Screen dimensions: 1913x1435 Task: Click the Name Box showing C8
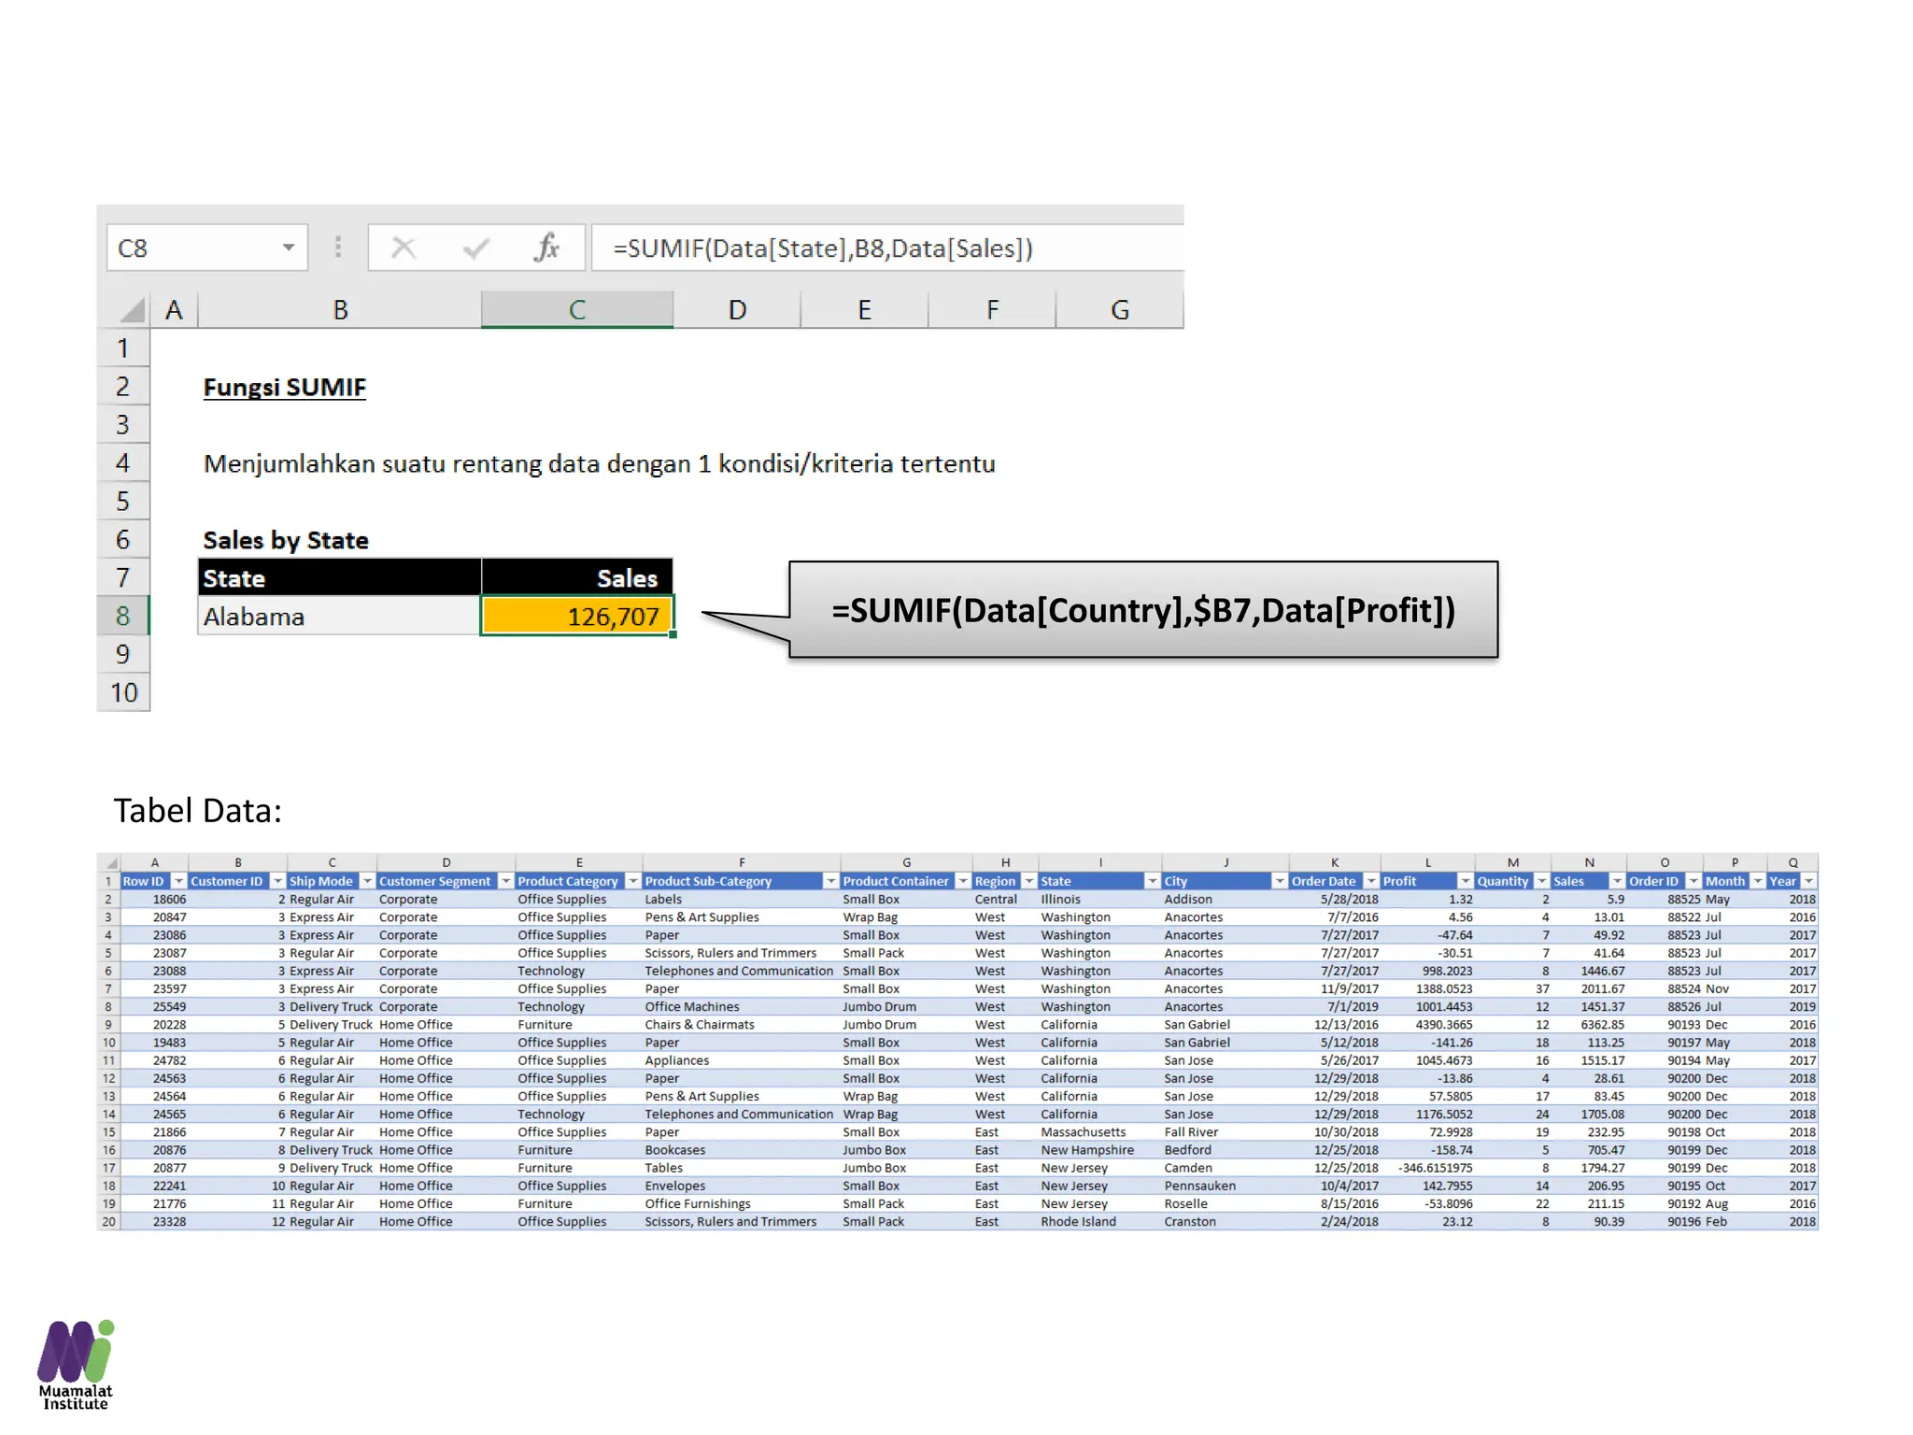pos(206,248)
